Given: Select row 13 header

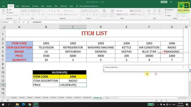Looking at the screenshot, I should pos(3,85).
